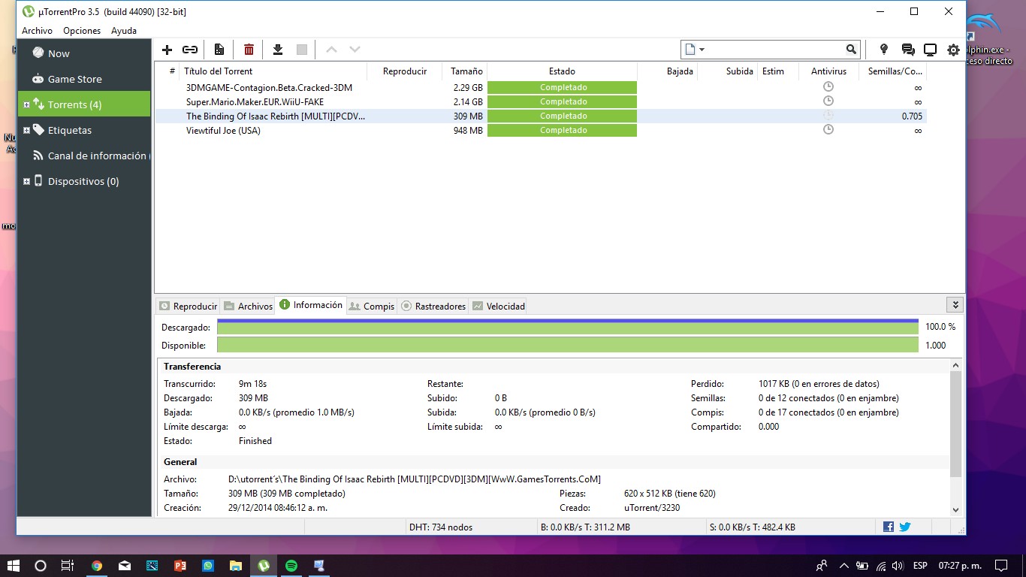Click antivirus clock icon for Viewtiful Joe row
Image resolution: width=1026 pixels, height=577 pixels.
pos(828,129)
